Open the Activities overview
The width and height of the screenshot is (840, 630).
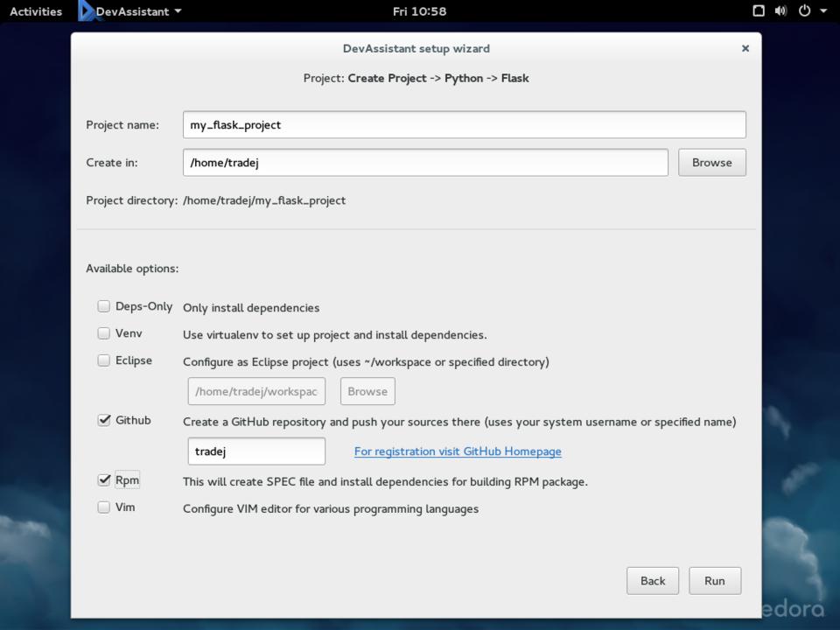(36, 11)
